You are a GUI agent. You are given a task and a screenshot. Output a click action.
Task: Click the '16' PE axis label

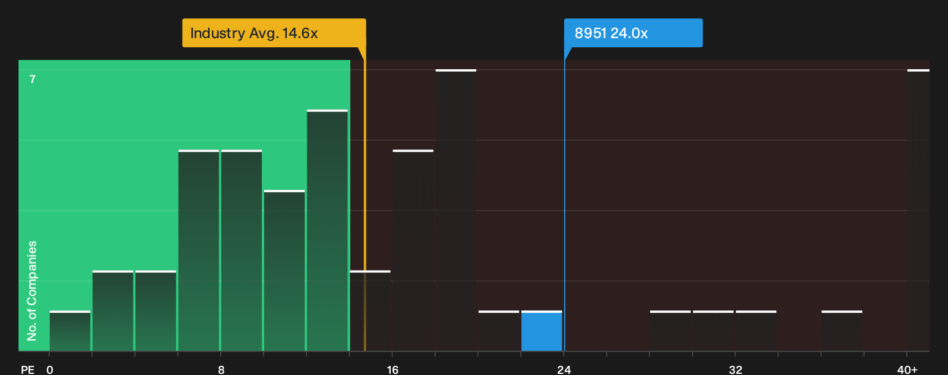point(392,369)
